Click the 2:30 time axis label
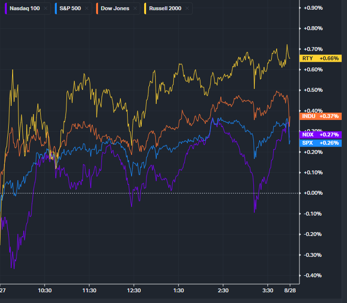347x303 pixels. click(223, 290)
